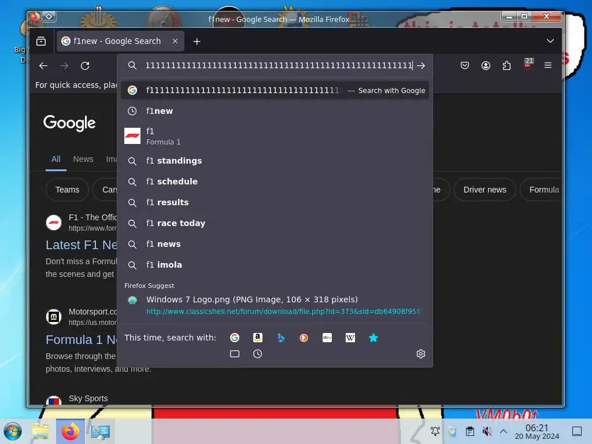Open the clipboard tray icon
The image size is (592, 444).
[469, 431]
